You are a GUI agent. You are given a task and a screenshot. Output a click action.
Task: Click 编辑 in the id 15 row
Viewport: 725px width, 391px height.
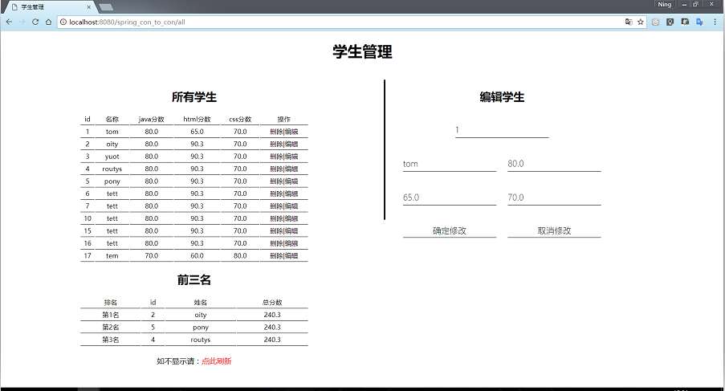[291, 231]
